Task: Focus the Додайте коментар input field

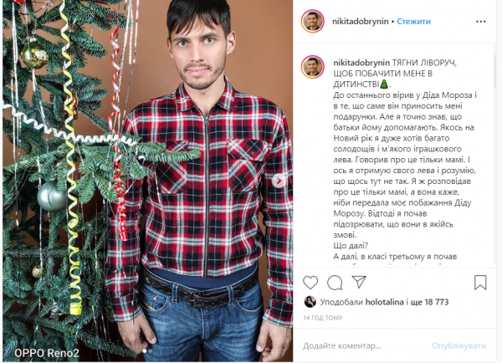Action: pyautogui.click(x=361, y=345)
